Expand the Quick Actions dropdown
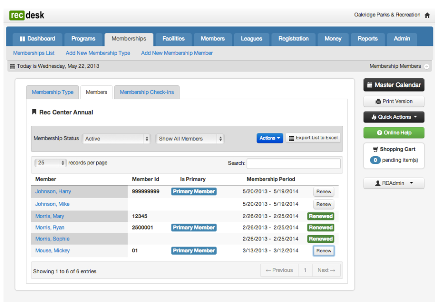438x302 pixels. click(394, 117)
